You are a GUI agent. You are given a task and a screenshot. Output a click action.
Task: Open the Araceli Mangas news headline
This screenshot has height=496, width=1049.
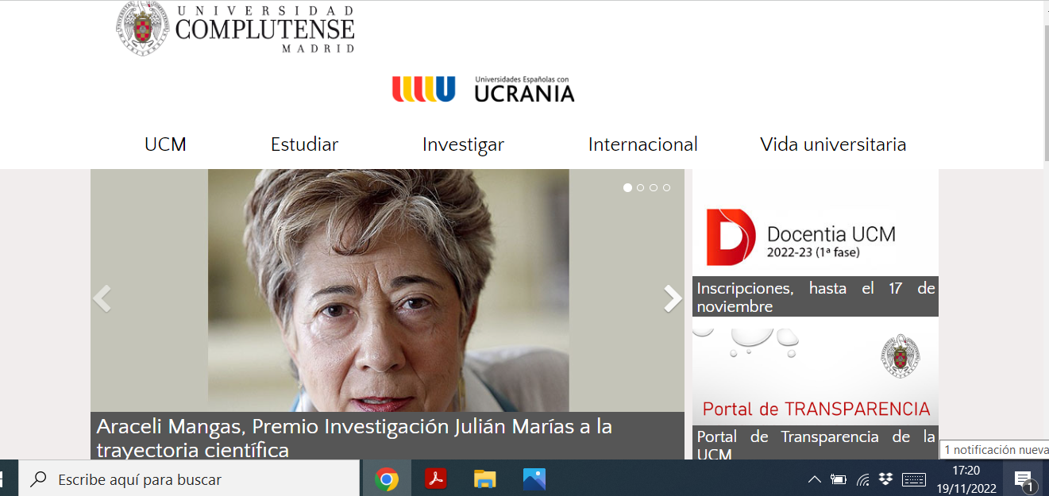point(354,438)
